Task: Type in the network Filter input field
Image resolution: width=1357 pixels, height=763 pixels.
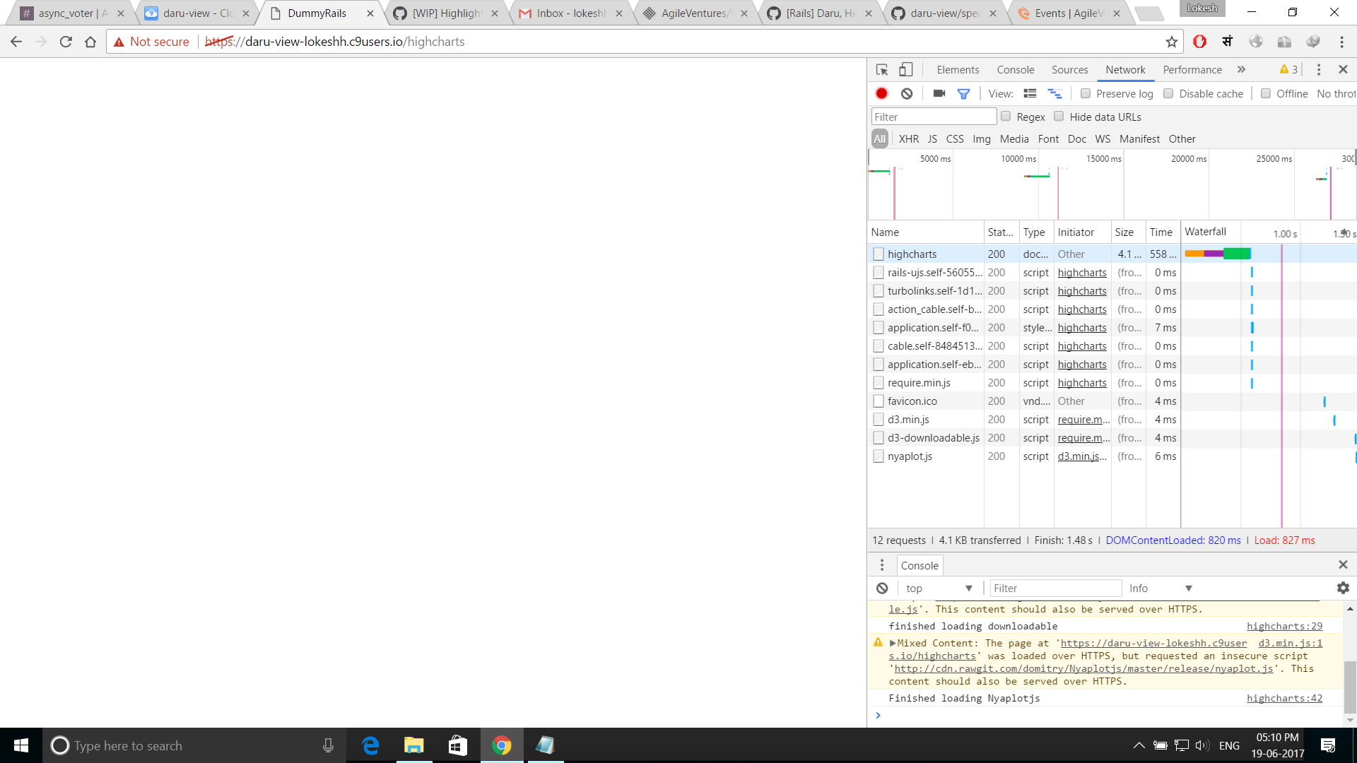Action: [933, 116]
